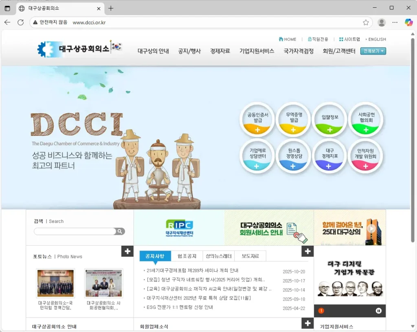This screenshot has height=332, width=417.
Task: Switch to the 협조공지 tab
Action: pos(187,256)
